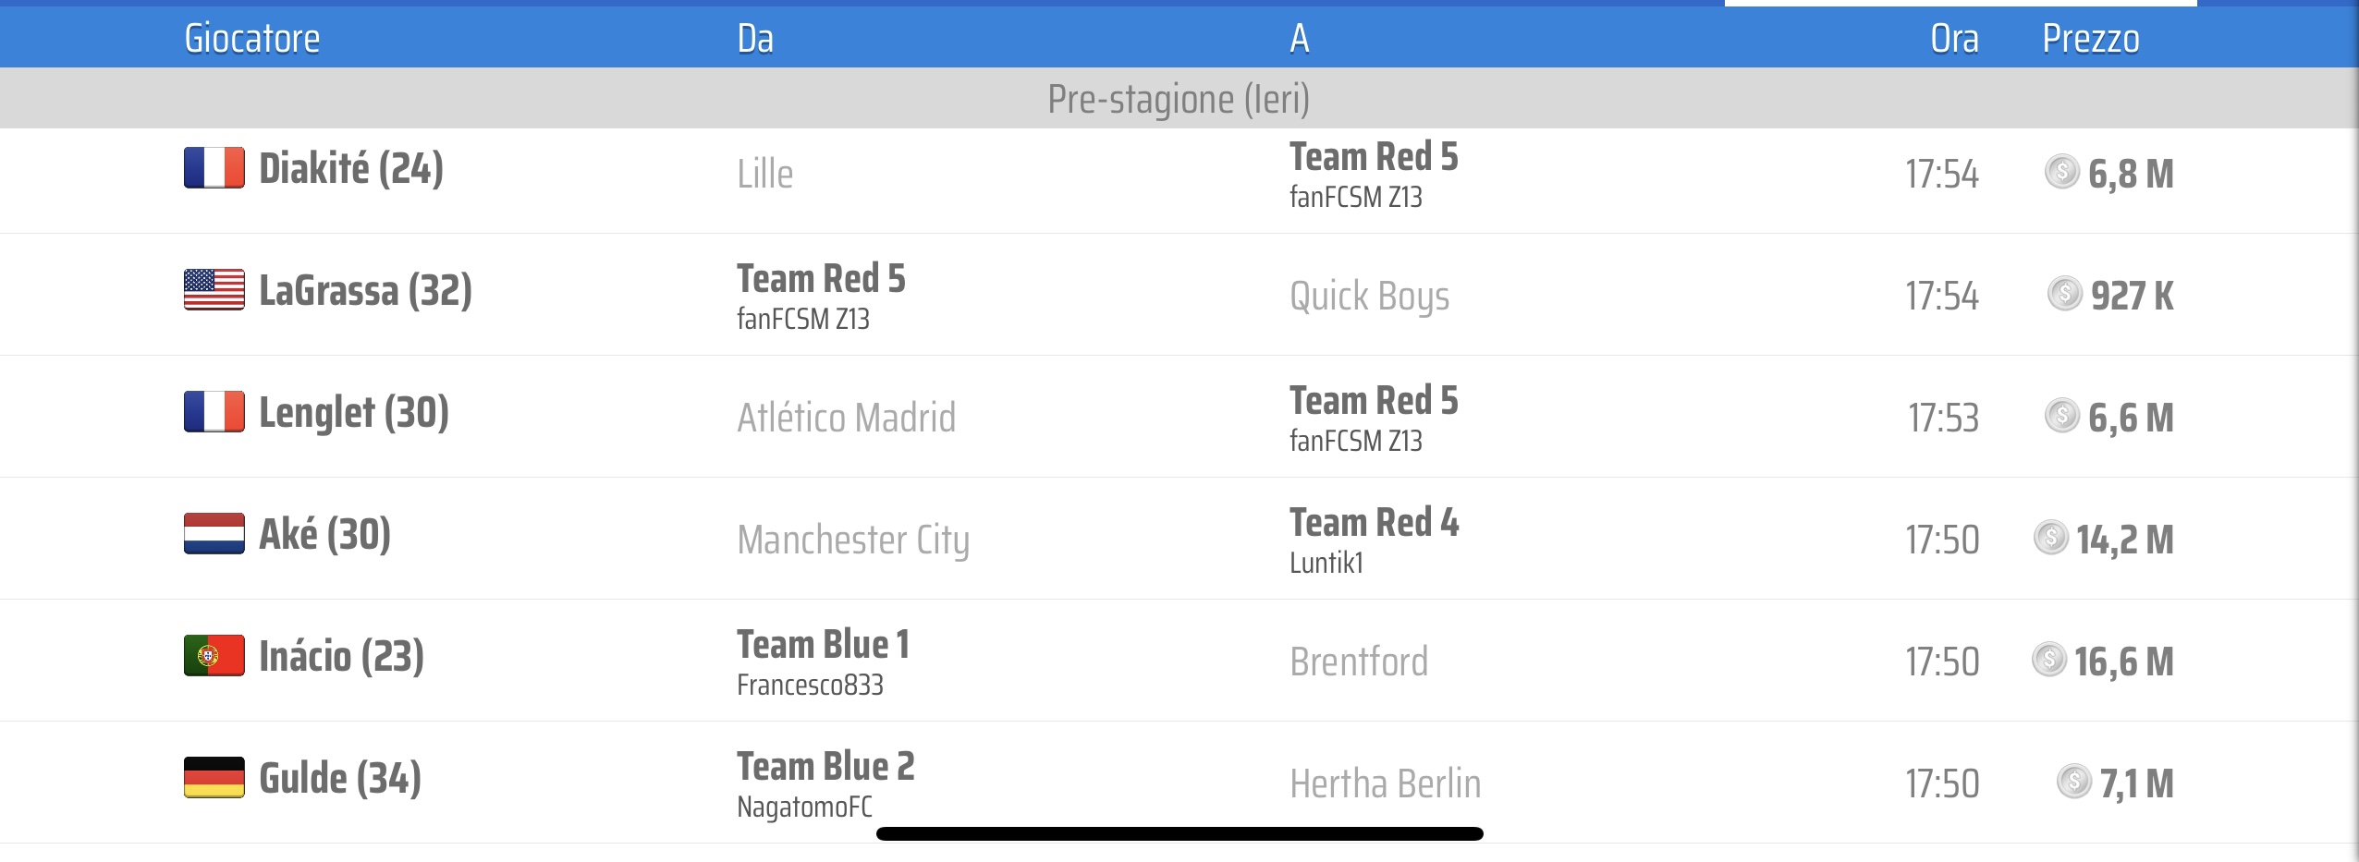Click the coin icon next to 14,2 M
The height and width of the screenshot is (862, 2359).
click(x=2051, y=537)
